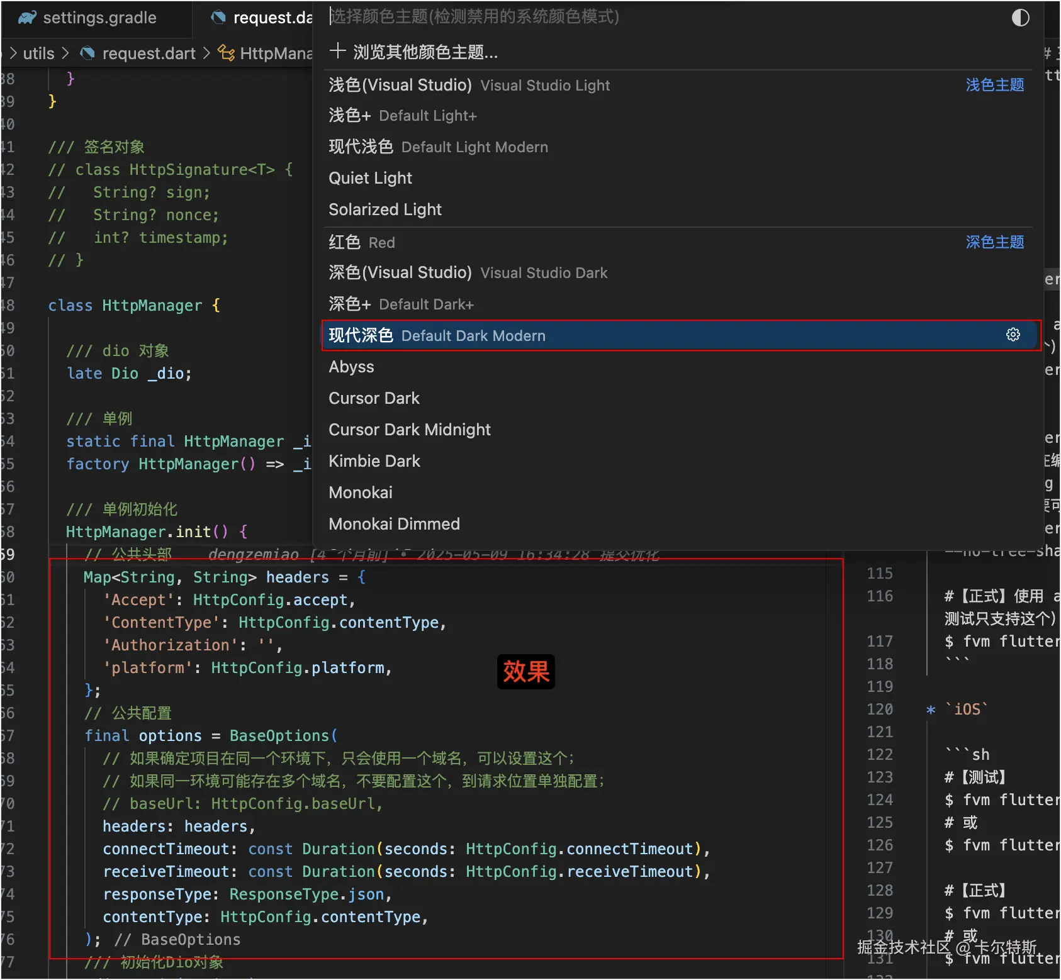
Task: Click the '); // BaseOptions' closing line
Action: point(162,940)
